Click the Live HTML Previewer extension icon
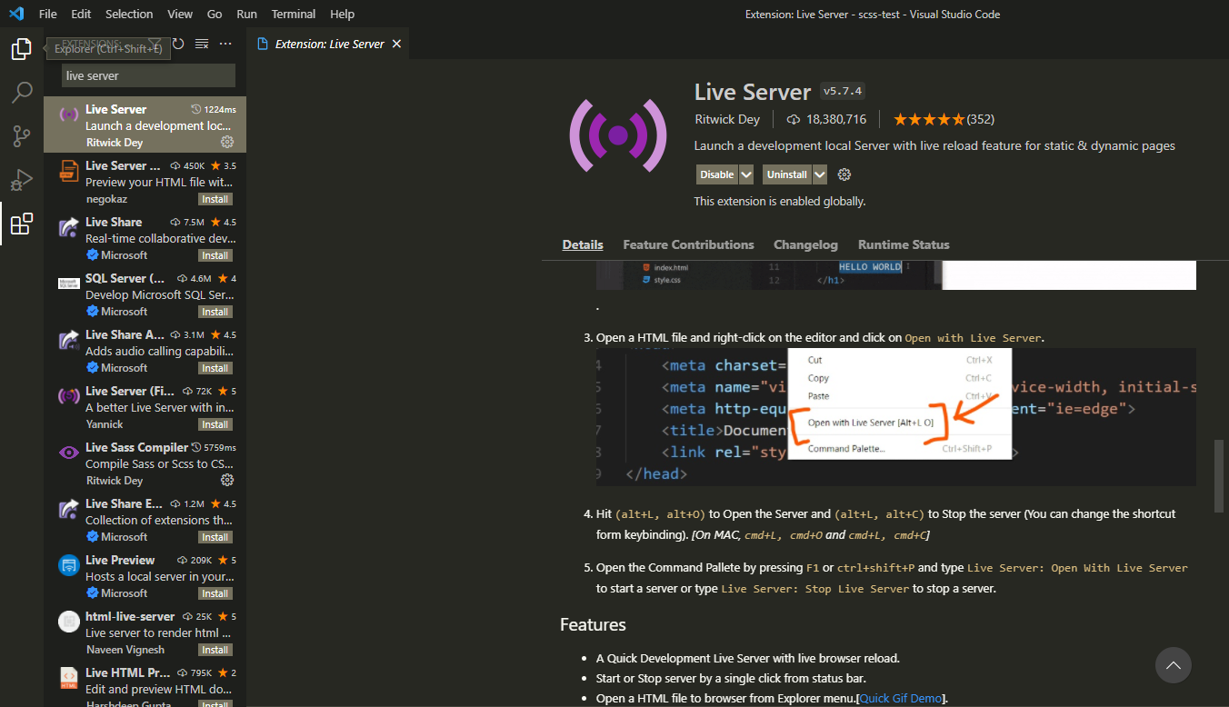The image size is (1229, 707). 69,678
